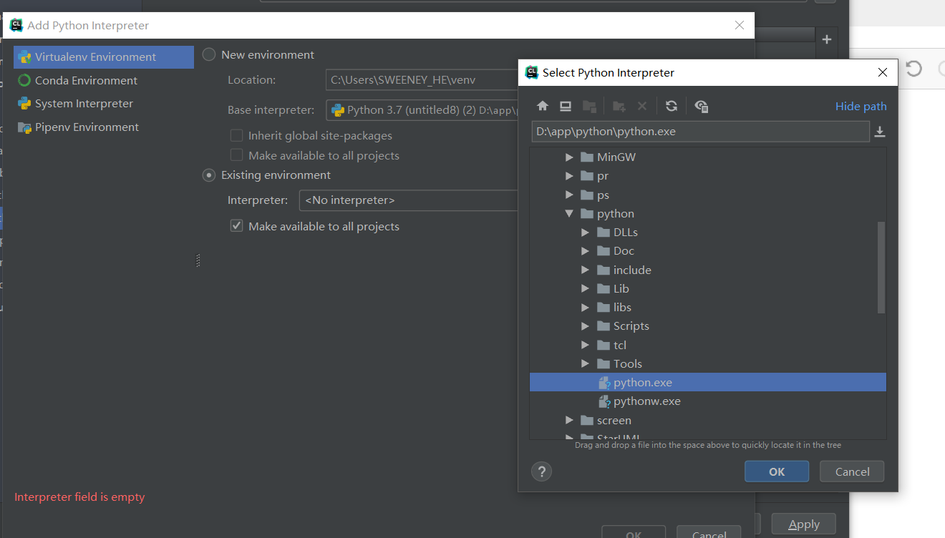Select Pipenv Environment in sidebar
The width and height of the screenshot is (945, 538).
pyautogui.click(x=104, y=127)
